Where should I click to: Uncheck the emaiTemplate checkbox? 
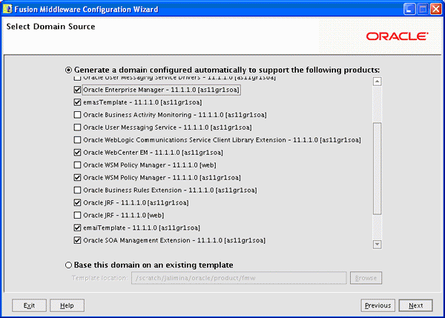[x=77, y=228]
